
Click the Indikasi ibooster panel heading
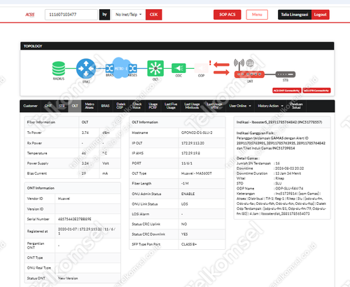279,122
